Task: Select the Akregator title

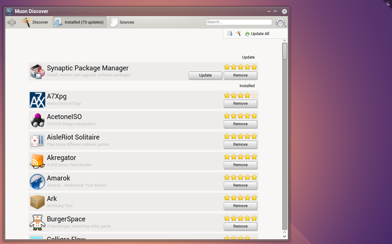Action: 61,158
